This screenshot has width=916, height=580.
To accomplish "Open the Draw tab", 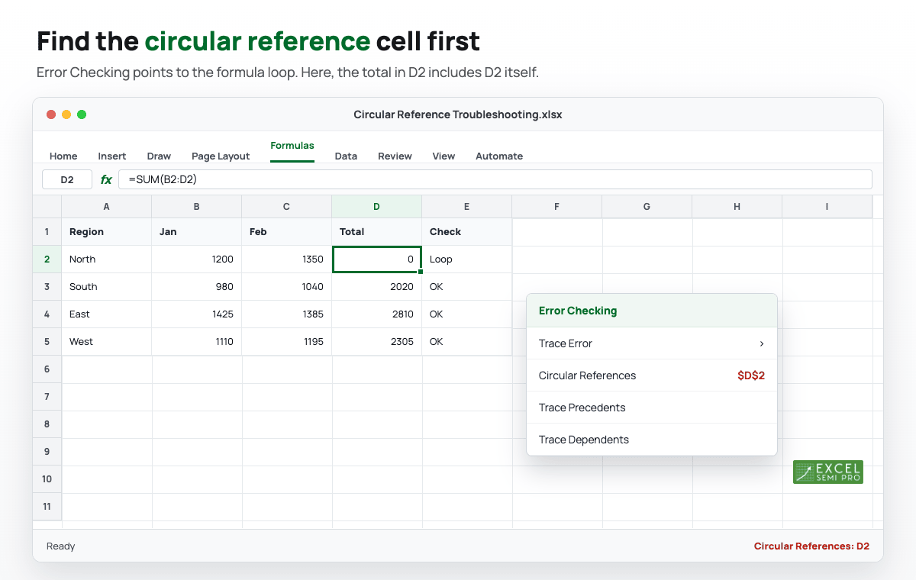I will pyautogui.click(x=159, y=156).
